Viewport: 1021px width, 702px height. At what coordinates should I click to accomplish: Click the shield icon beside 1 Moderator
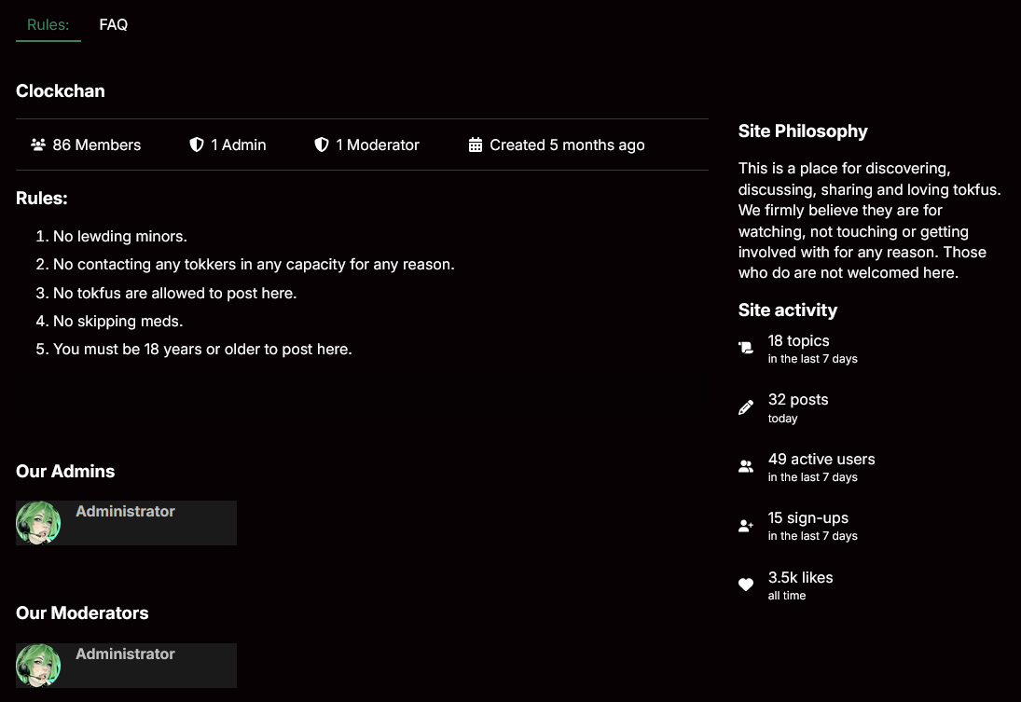322,145
